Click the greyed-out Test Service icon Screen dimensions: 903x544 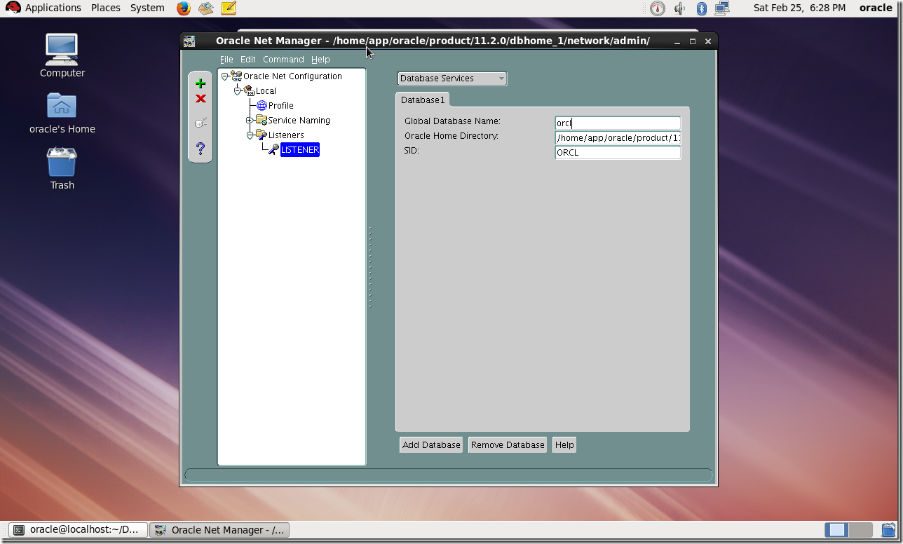(201, 123)
